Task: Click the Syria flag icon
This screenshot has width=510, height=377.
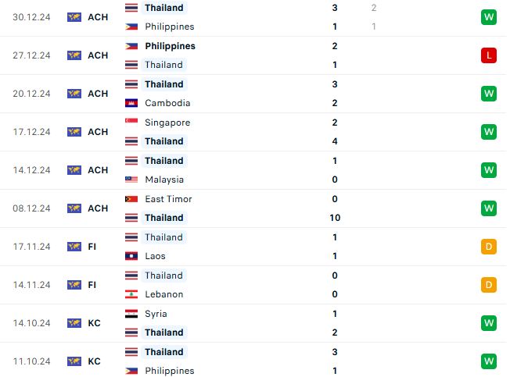Action: 131,314
